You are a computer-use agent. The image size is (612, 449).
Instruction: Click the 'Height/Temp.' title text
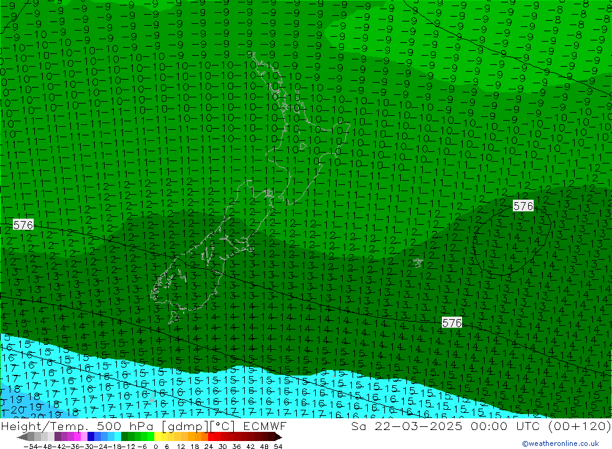[43, 426]
